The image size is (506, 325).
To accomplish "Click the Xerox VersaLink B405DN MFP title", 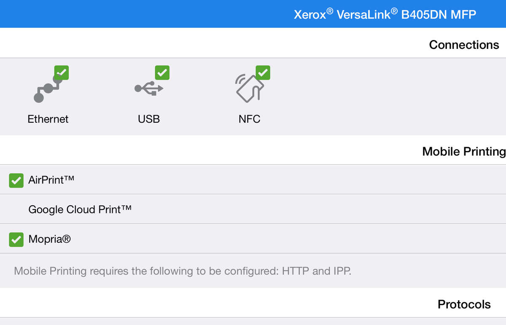I will point(385,14).
